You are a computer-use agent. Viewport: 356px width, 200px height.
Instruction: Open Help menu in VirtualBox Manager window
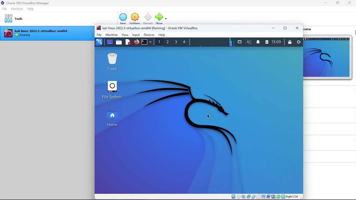pyautogui.click(x=30, y=9)
